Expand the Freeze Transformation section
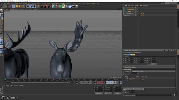This screenshot has height=100, width=179. pos(130,67)
